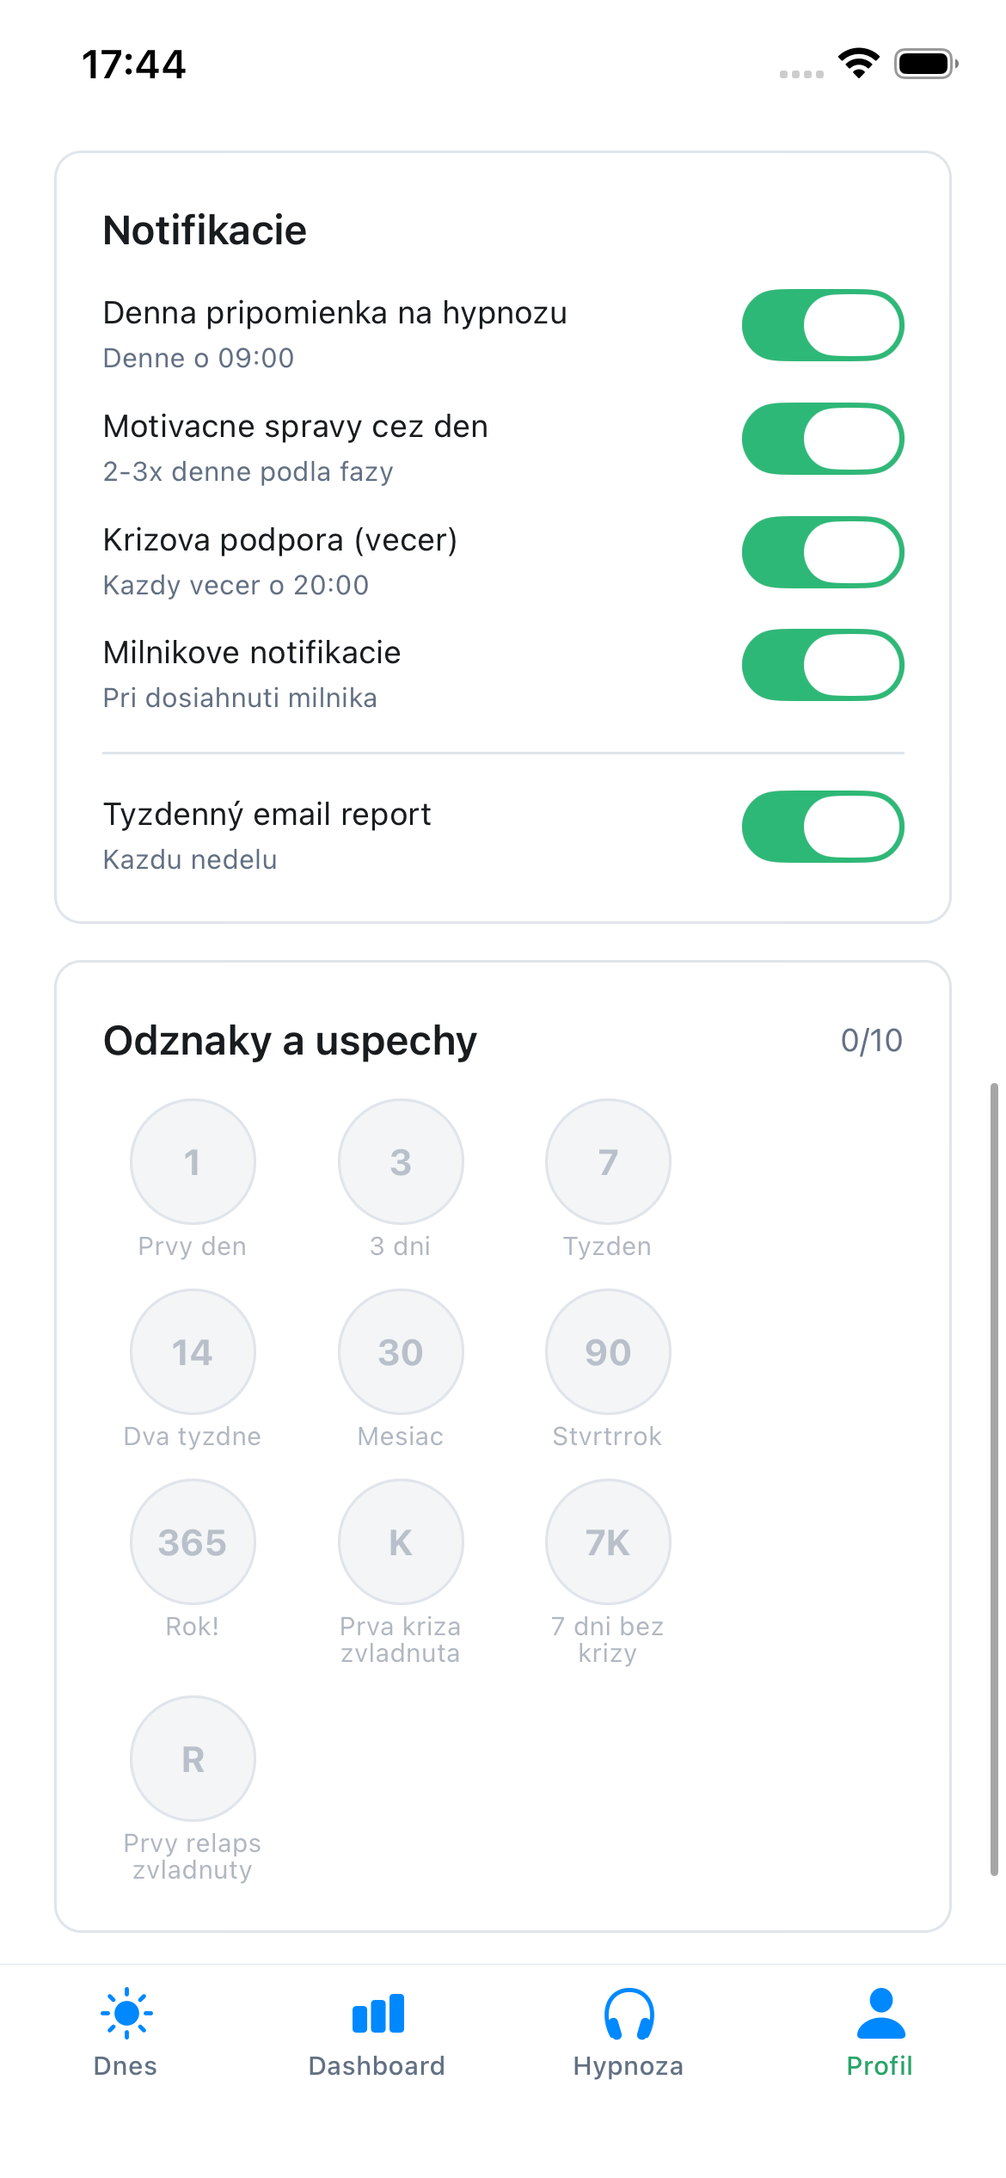This screenshot has width=1006, height=2178.
Task: Tap the Prvy den badge
Action: (x=193, y=1162)
